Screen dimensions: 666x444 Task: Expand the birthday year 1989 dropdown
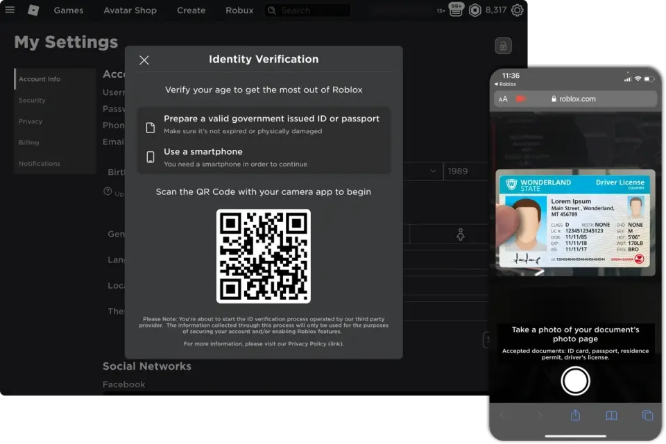click(466, 171)
